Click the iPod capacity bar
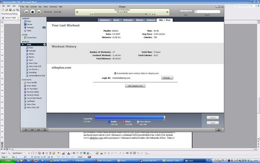The width and height of the screenshot is (260, 163). 130,117
